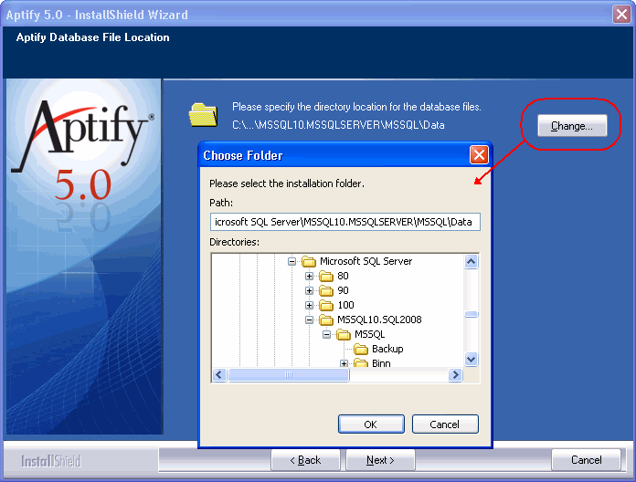Viewport: 636px width, 482px height.
Task: Select the 'MSSQL' tree label
Action: [x=369, y=334]
